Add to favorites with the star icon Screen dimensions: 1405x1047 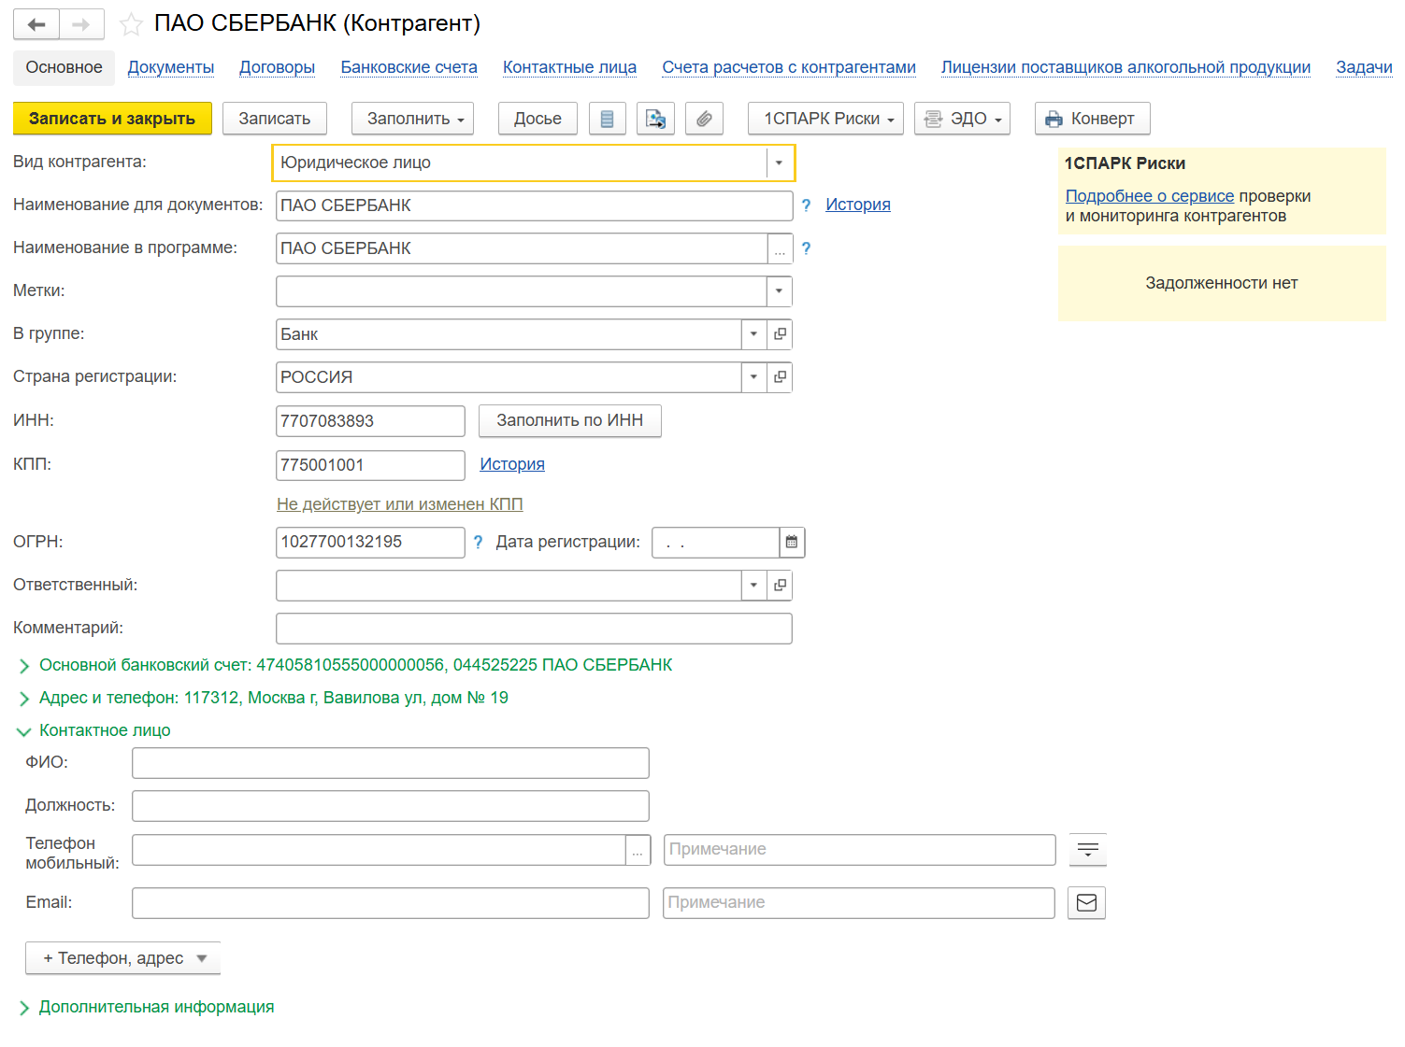(x=131, y=24)
